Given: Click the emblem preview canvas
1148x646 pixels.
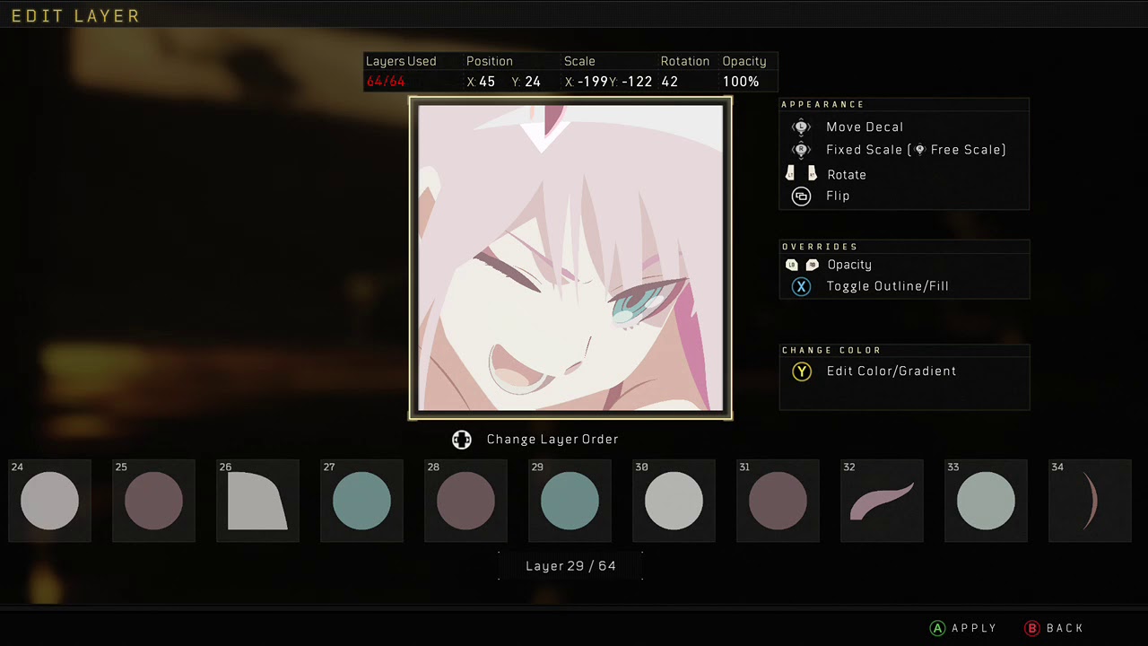Looking at the screenshot, I should click(x=570, y=258).
